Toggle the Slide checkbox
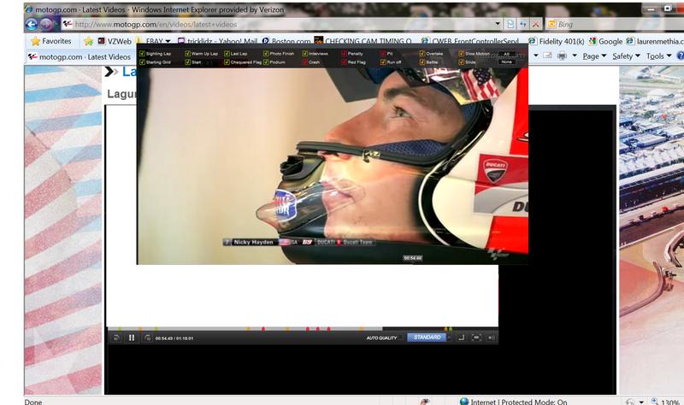This screenshot has width=684, height=405. (x=462, y=62)
